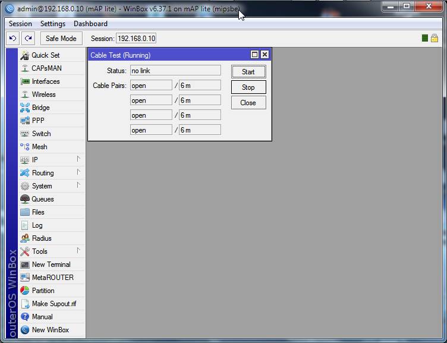Click the Routing menu icon
The image size is (447, 343).
click(x=25, y=173)
